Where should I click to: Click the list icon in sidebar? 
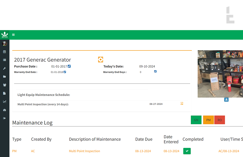[5, 60]
